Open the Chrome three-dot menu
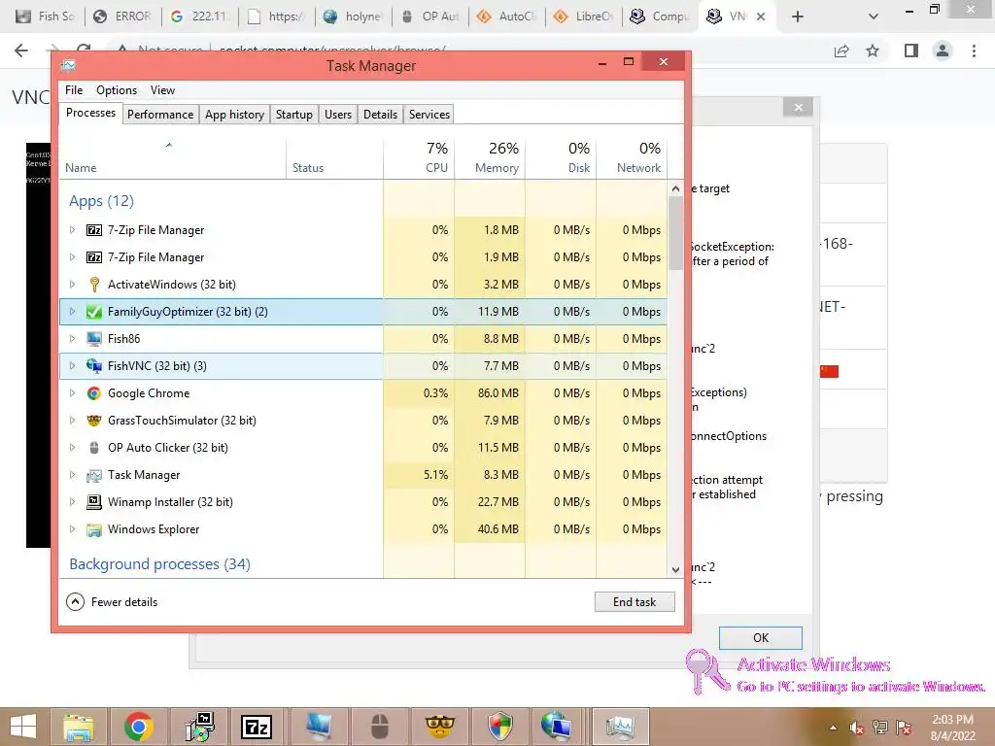Viewport: 995px width, 746px height. click(974, 51)
